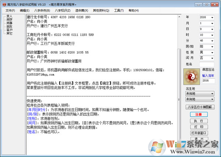Click the Bagua yin-yang image
221x157 pixels.
tap(192, 77)
